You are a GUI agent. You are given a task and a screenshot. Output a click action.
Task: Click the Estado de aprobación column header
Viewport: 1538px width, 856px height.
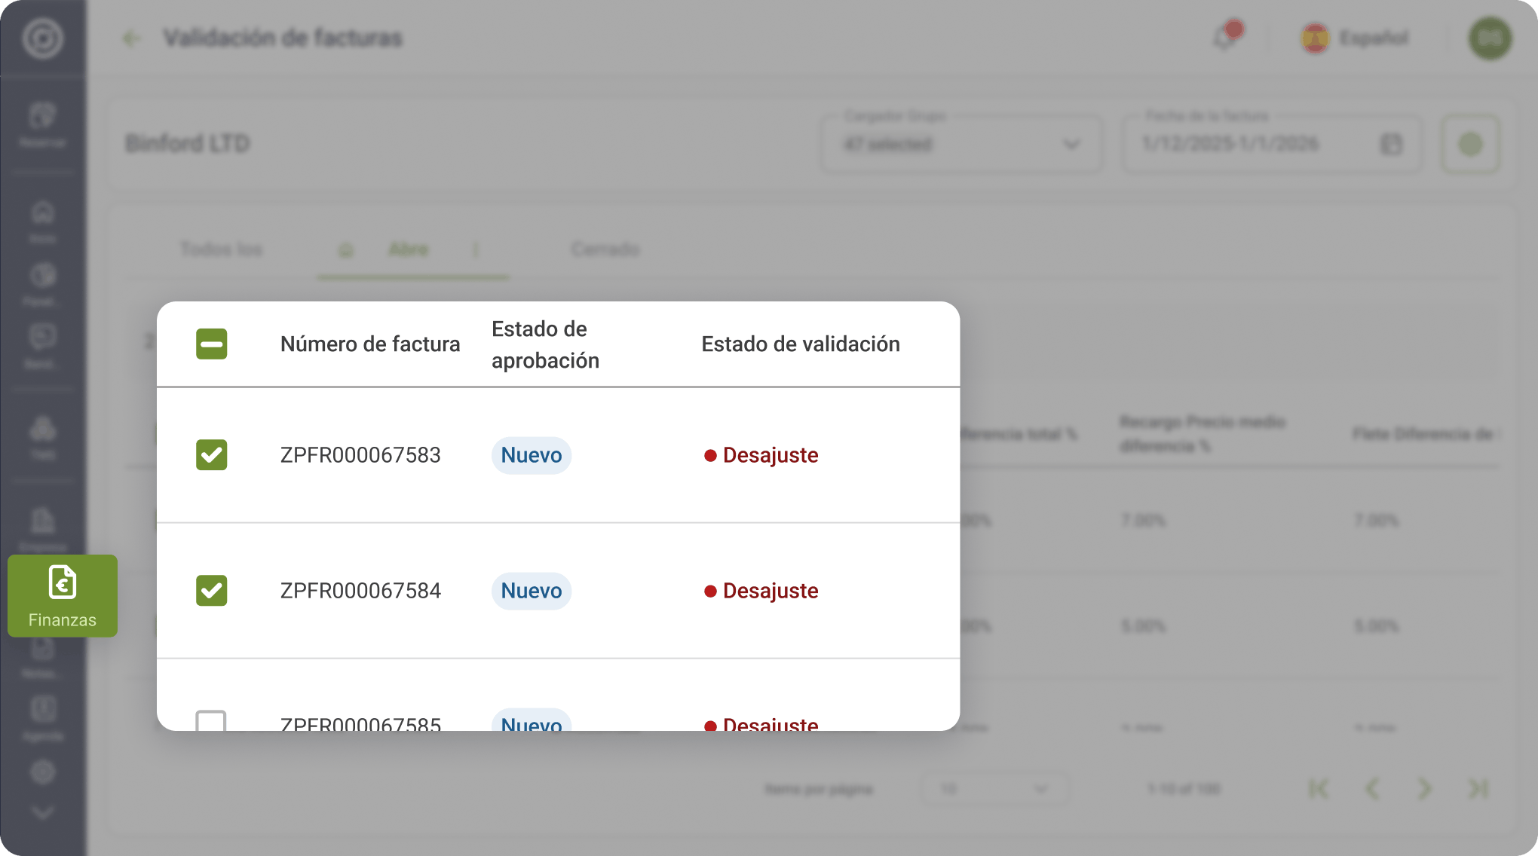546,344
